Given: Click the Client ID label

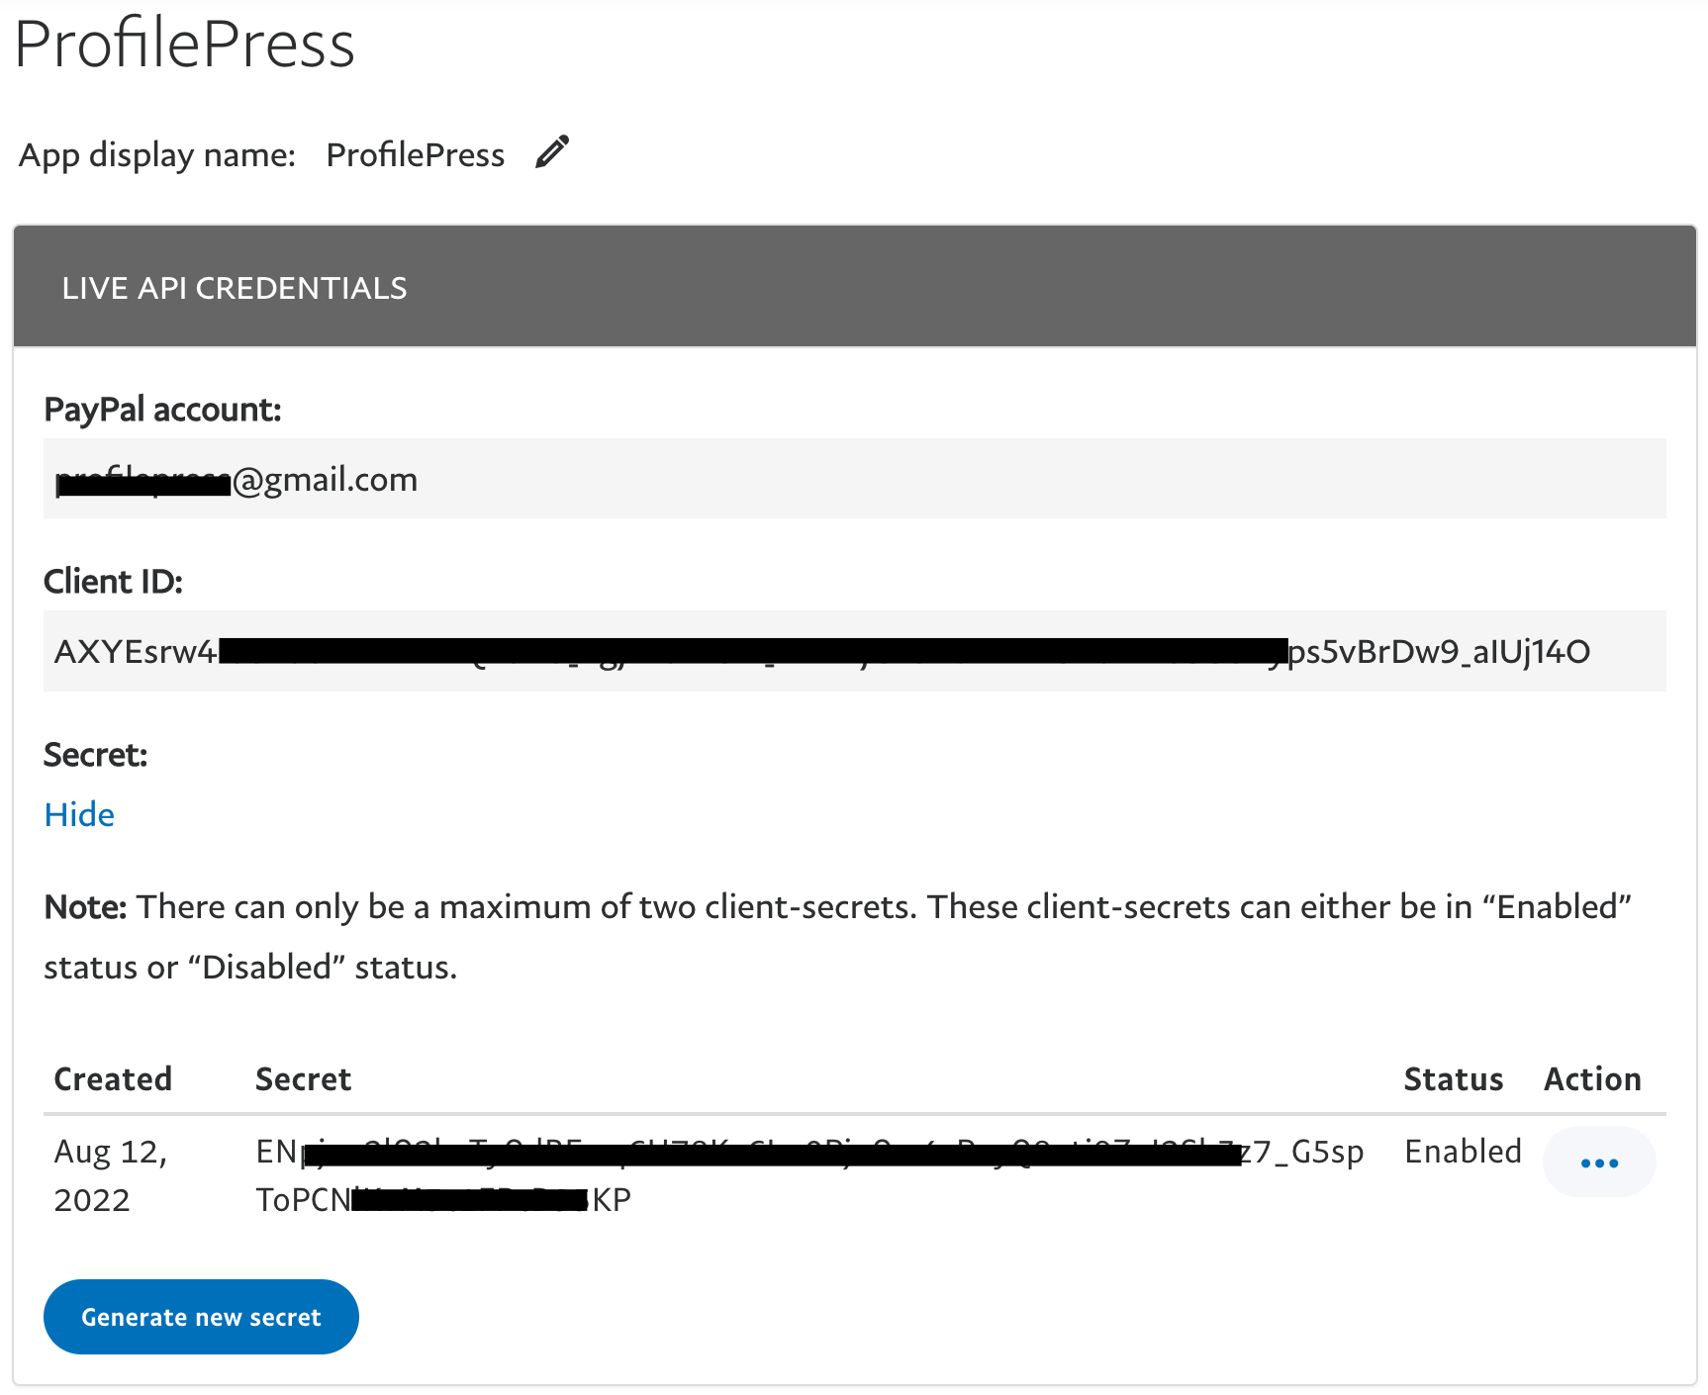Looking at the screenshot, I should tap(113, 582).
